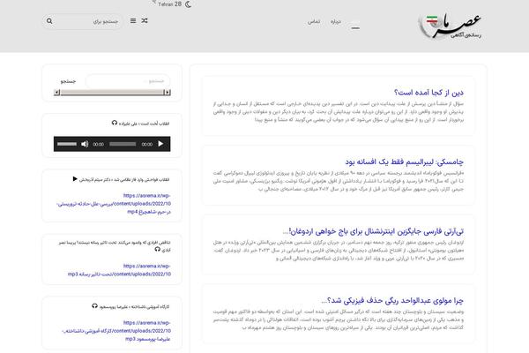Play the sidebar audio player

click(160, 144)
